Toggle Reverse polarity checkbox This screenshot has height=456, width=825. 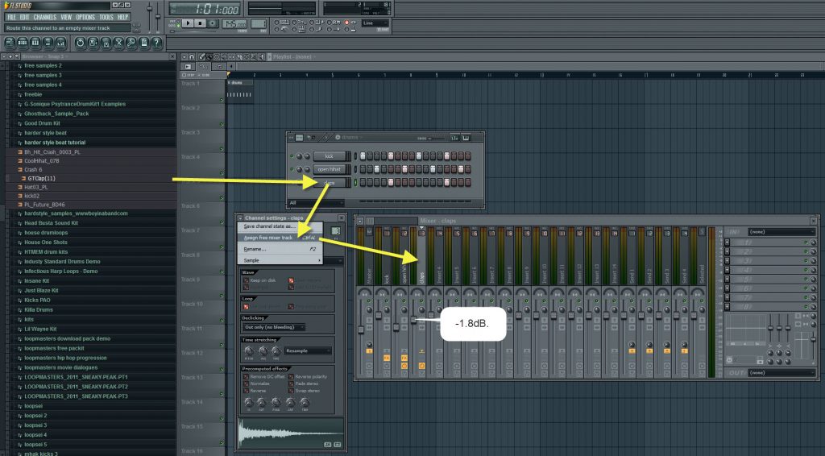coord(291,376)
